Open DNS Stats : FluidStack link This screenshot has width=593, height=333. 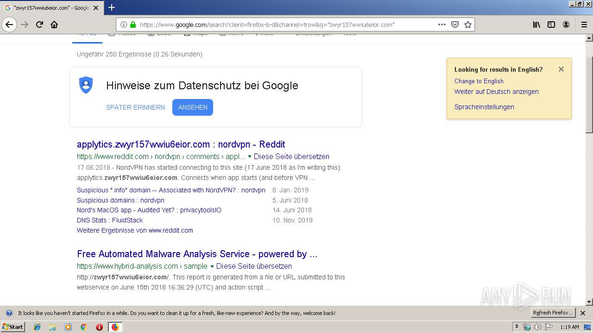click(x=110, y=220)
